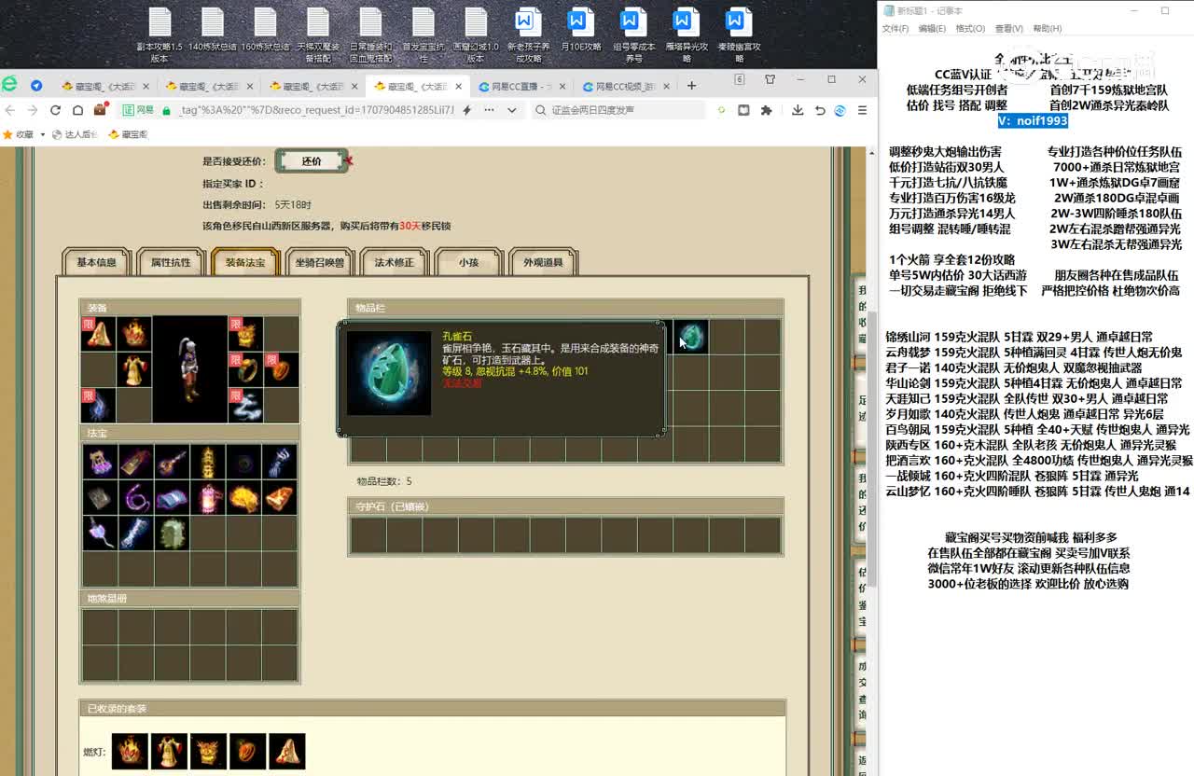Click the web page vertical scrollbar
This screenshot has height=776, width=1194.
coord(873,448)
